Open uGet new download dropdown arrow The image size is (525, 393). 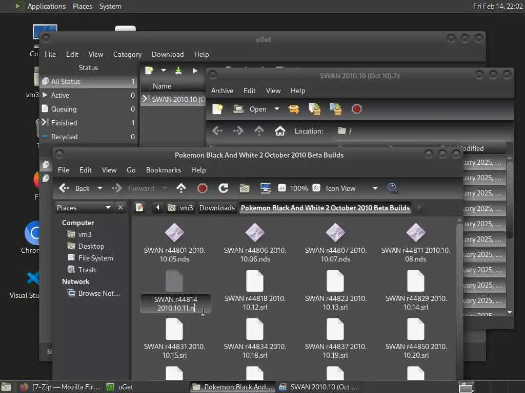[164, 71]
